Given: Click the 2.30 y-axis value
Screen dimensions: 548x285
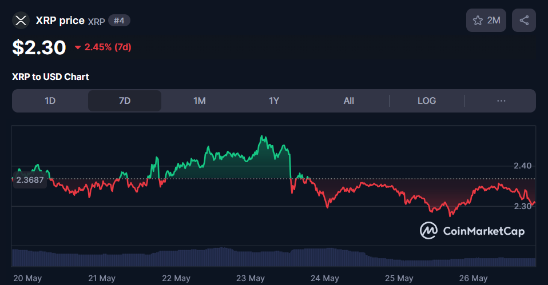Looking at the screenshot, I should pos(522,206).
